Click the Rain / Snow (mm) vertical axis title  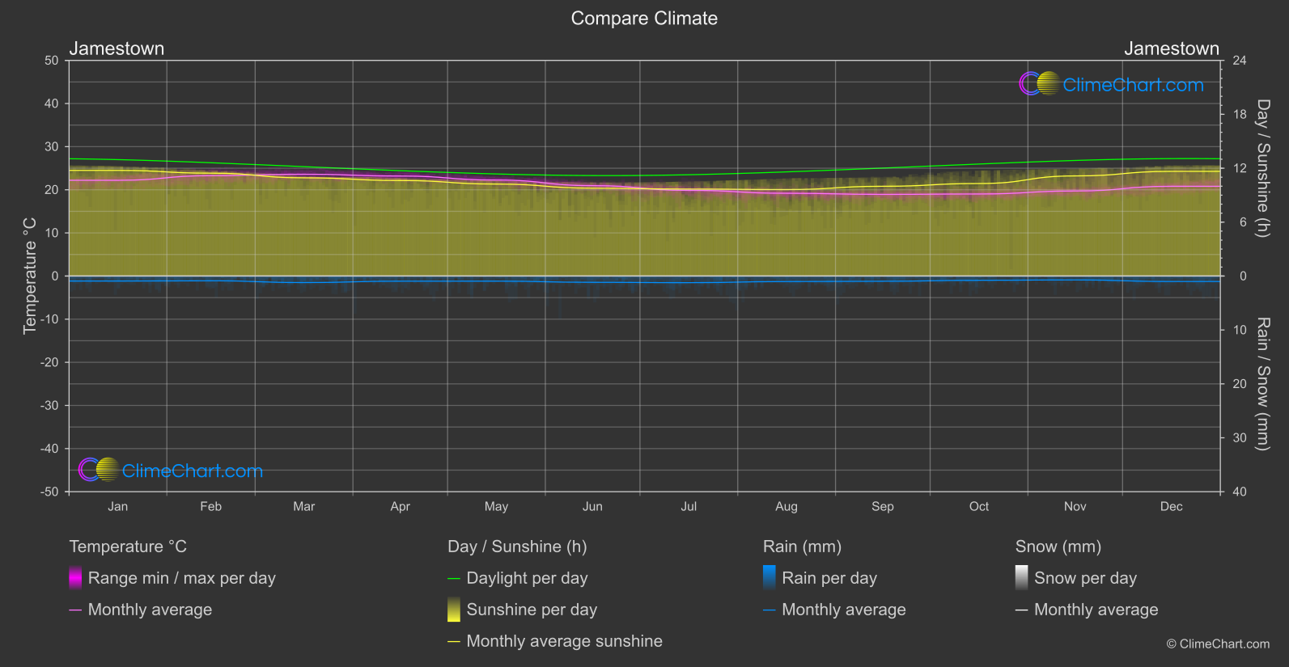[1262, 384]
